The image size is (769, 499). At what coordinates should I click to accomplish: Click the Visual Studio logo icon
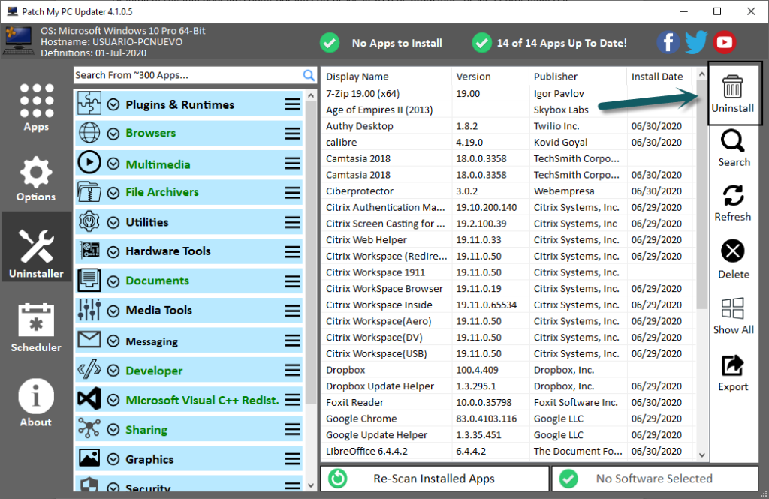[89, 399]
